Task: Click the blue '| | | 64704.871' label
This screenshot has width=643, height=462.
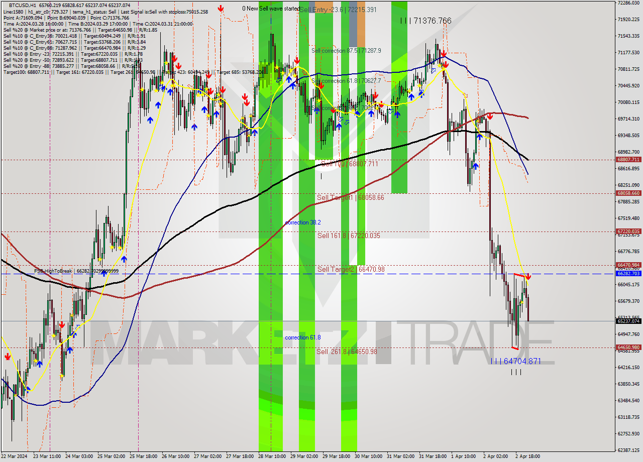Action: click(516, 361)
